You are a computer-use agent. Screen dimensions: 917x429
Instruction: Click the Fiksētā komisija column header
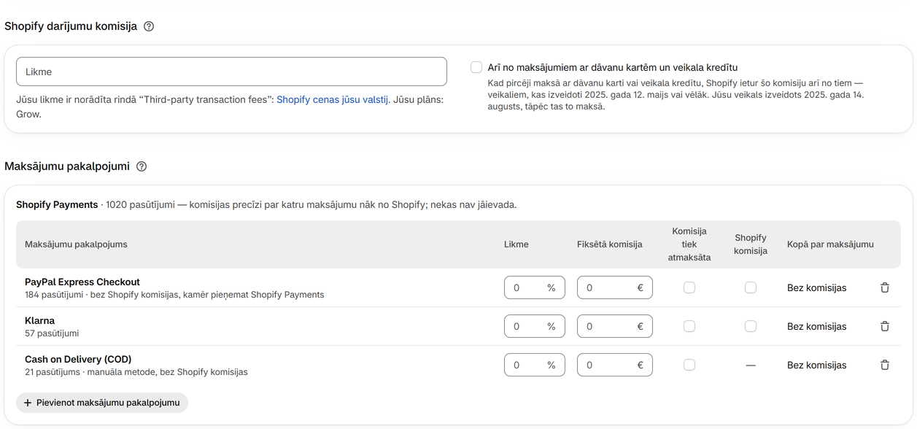[x=610, y=244]
